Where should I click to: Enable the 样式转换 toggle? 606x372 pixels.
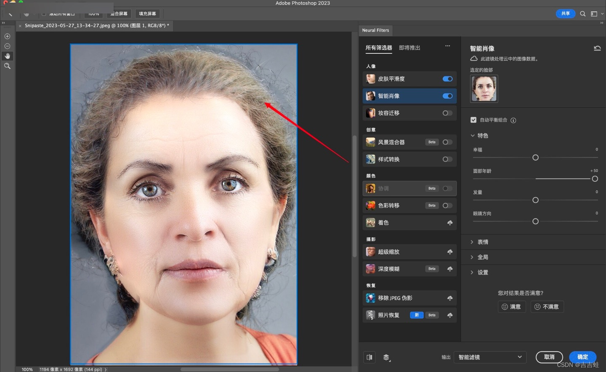[x=447, y=159]
